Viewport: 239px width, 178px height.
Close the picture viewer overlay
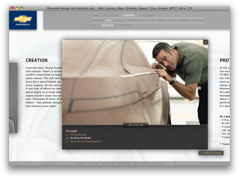coord(205,42)
